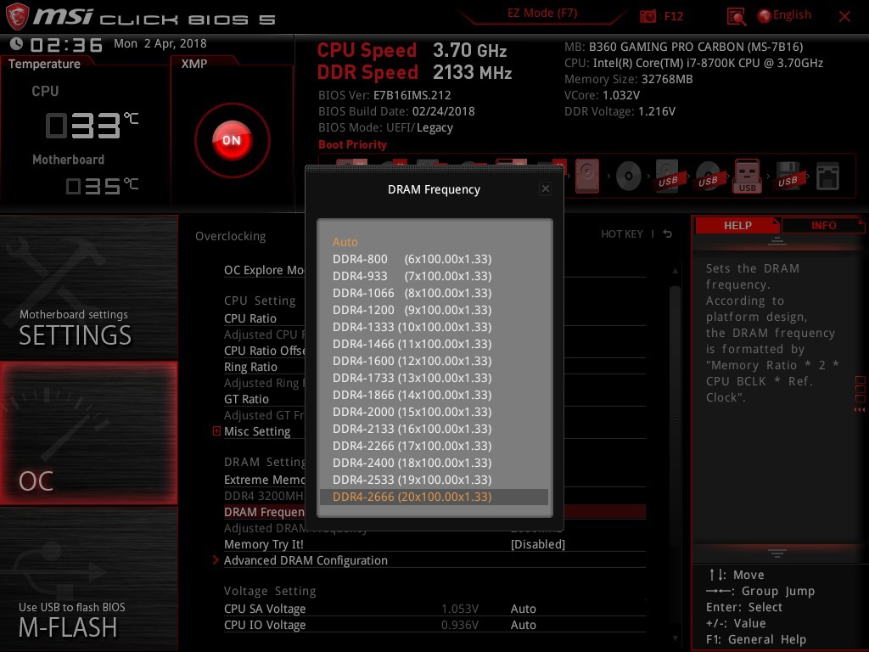Screen dimensions: 869x652
Task: Select the CPU Ratio setting
Action: (250, 318)
